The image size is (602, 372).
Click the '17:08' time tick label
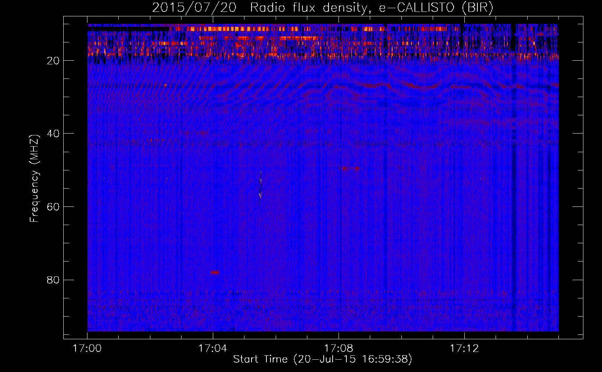[x=338, y=349]
